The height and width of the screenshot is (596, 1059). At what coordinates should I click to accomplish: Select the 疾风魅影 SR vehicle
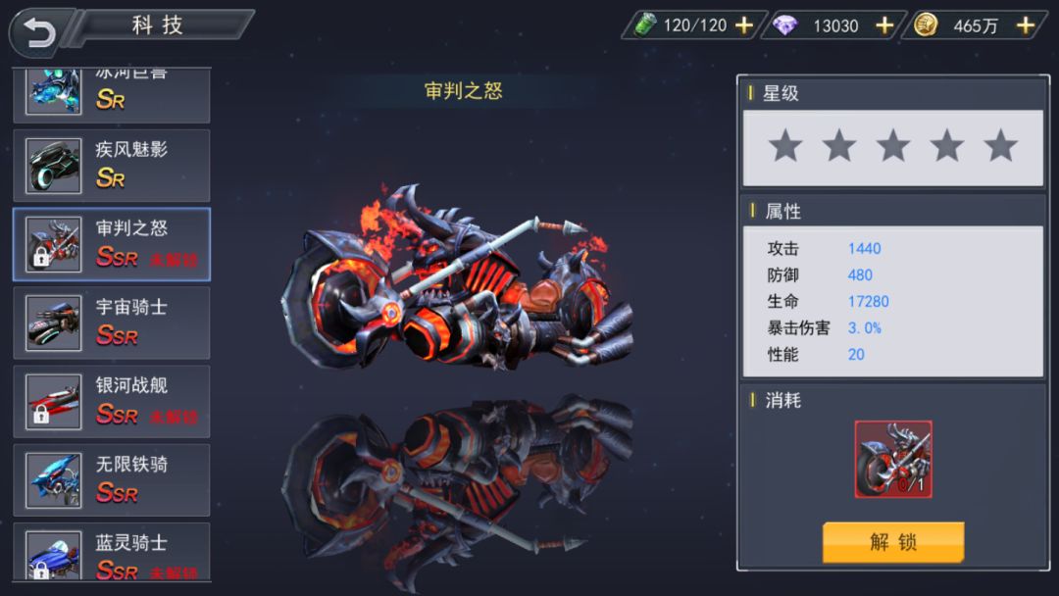[x=112, y=166]
